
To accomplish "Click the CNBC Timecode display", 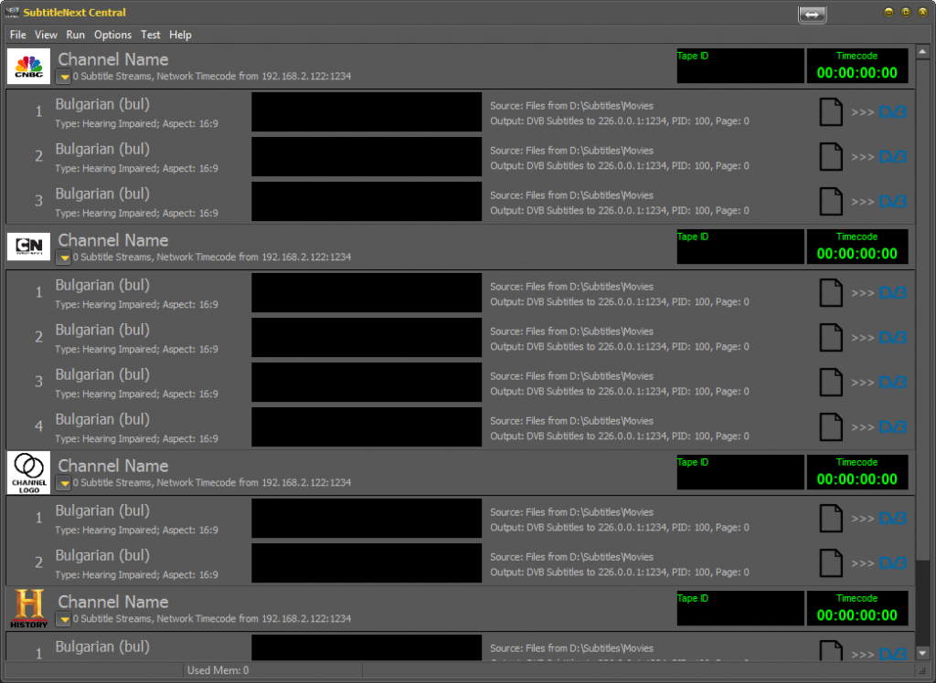I will (x=856, y=67).
